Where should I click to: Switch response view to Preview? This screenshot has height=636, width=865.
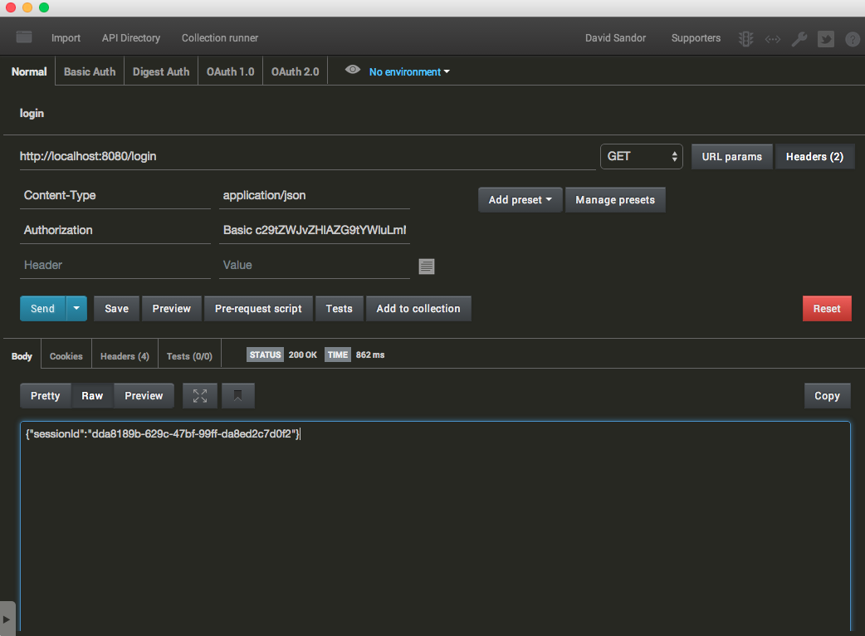pos(144,395)
